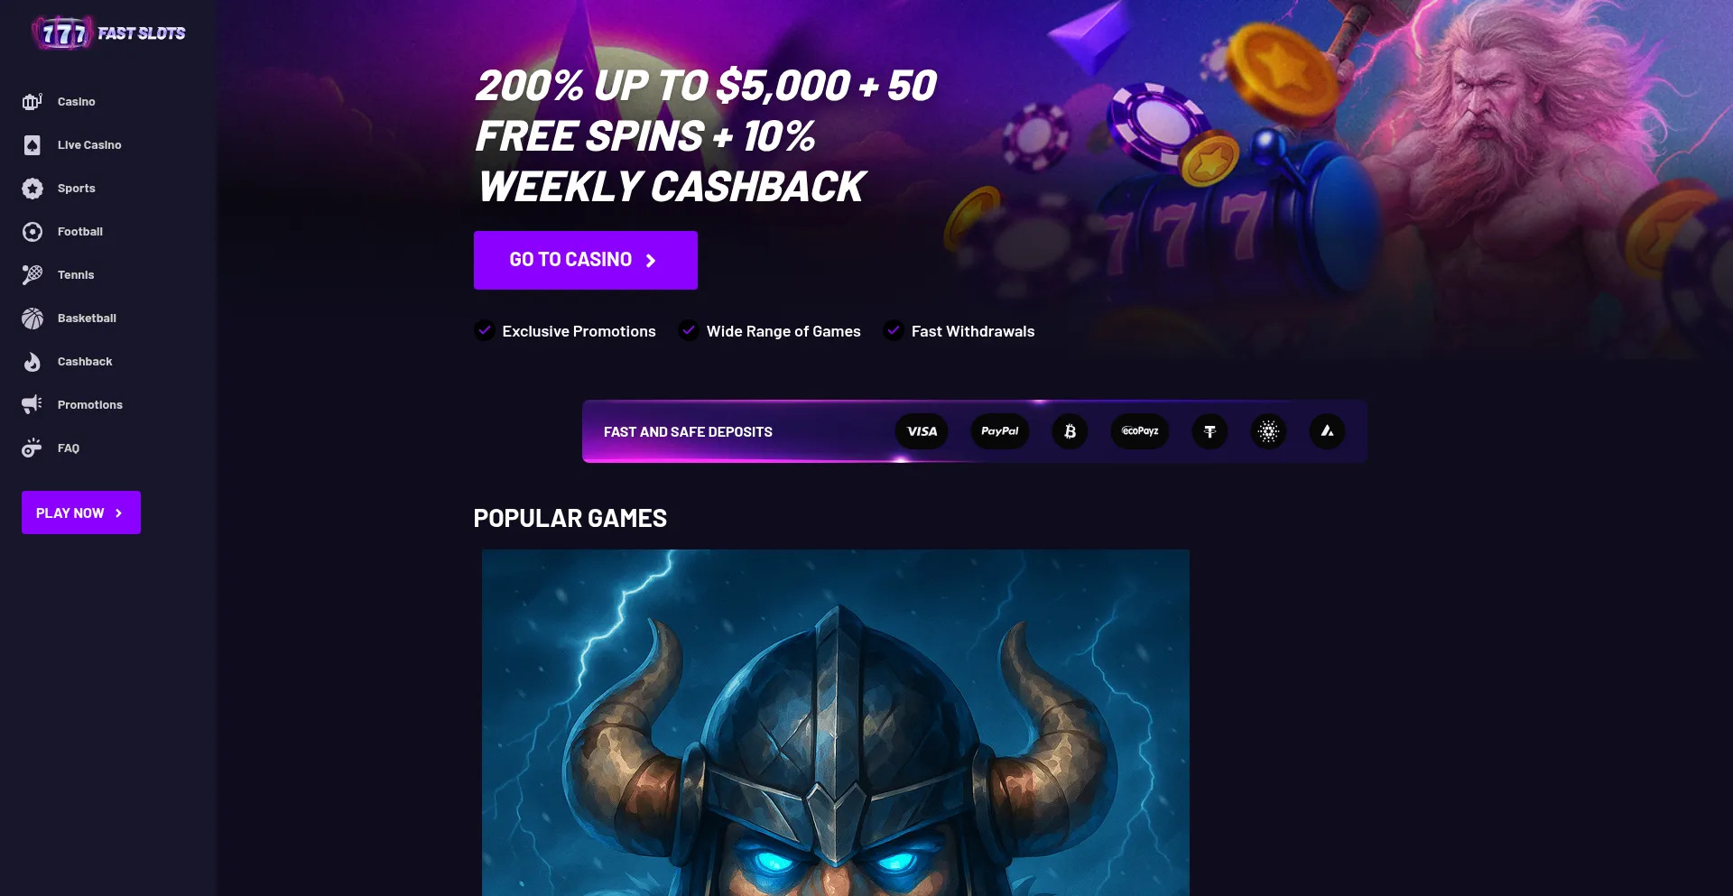The height and width of the screenshot is (896, 1733).
Task: Click the Exclusive Promotions checkmark
Action: (x=485, y=330)
